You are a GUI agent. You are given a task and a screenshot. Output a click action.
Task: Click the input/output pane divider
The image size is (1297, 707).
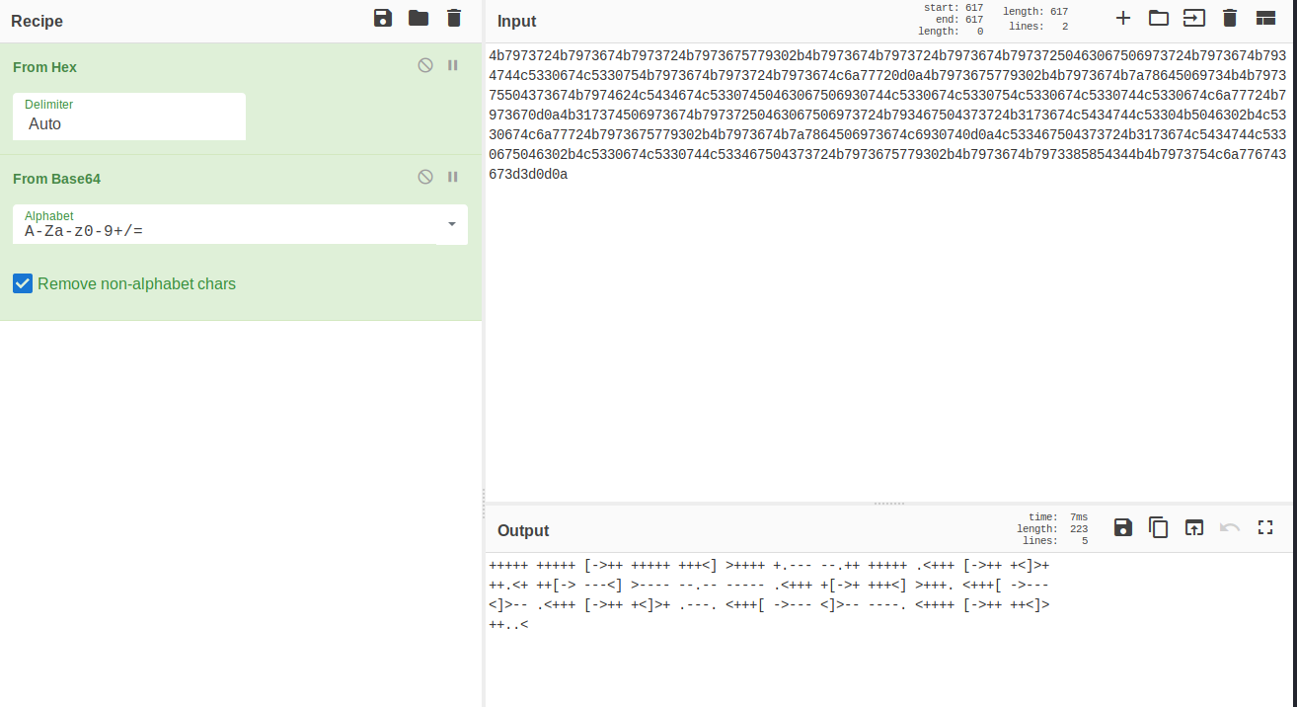click(888, 504)
